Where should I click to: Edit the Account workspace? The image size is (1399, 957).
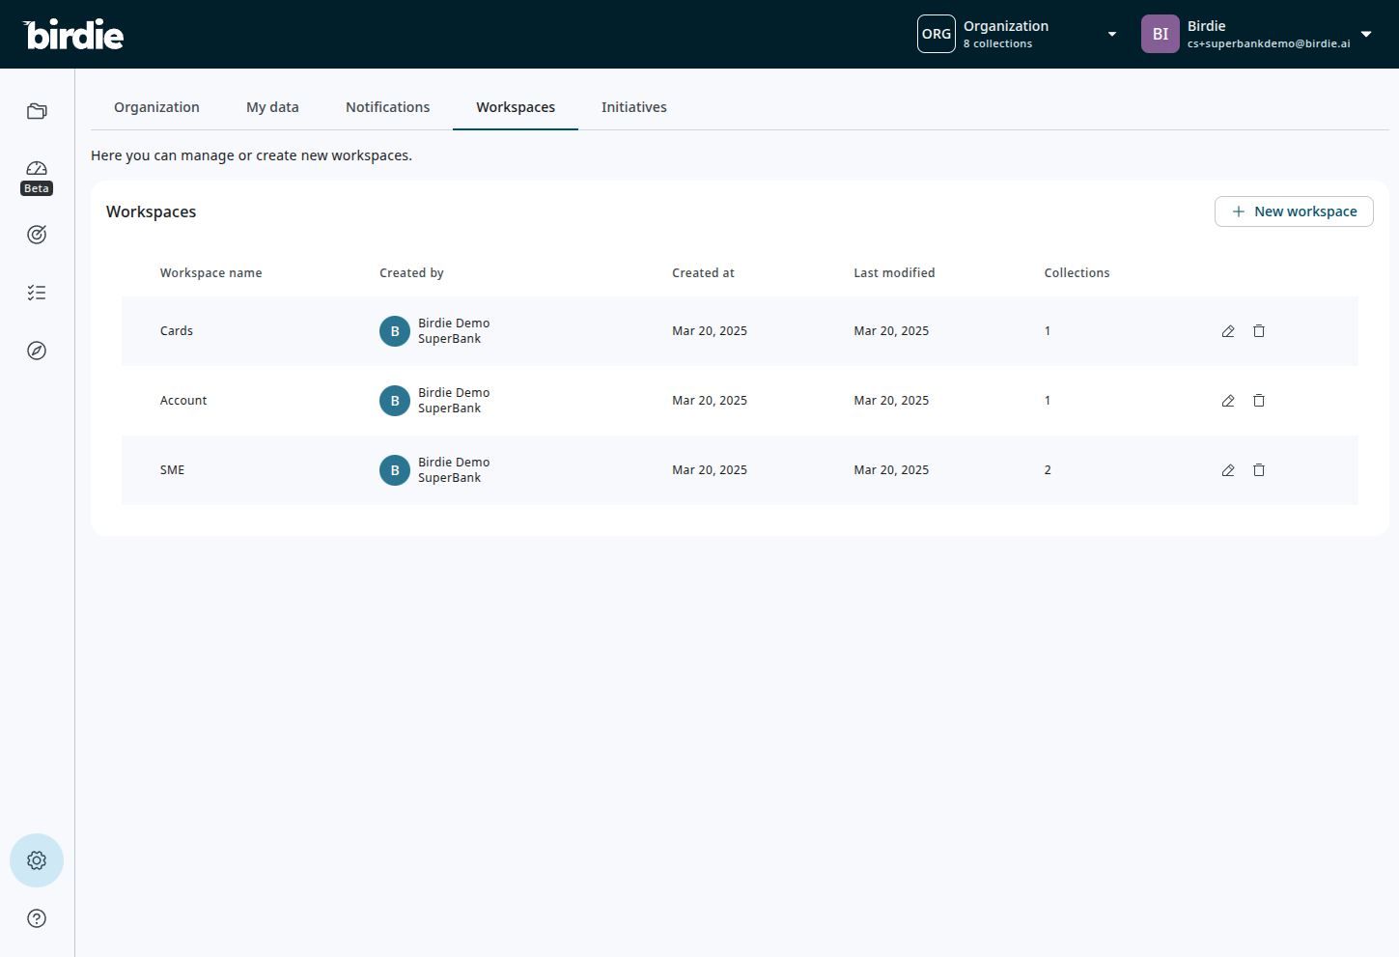coord(1228,401)
